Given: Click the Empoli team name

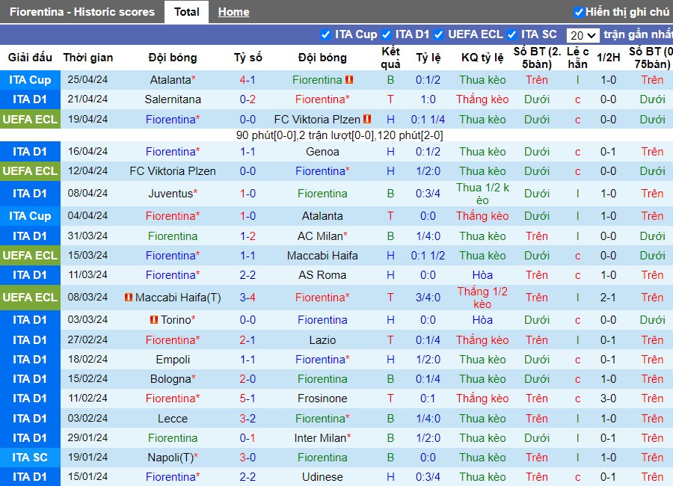Looking at the screenshot, I should click(x=173, y=360).
